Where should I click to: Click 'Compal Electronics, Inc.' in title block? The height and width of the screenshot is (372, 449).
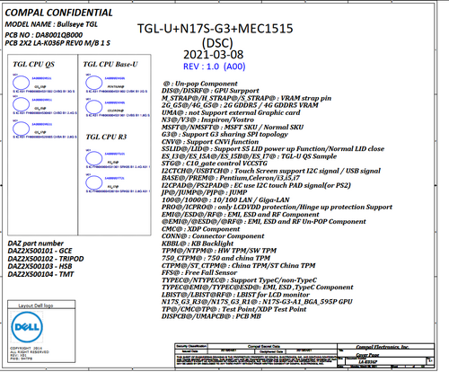(383, 347)
